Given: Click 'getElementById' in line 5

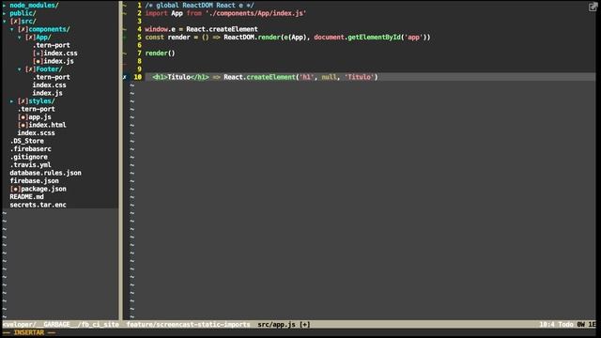Looking at the screenshot, I should (374, 38).
